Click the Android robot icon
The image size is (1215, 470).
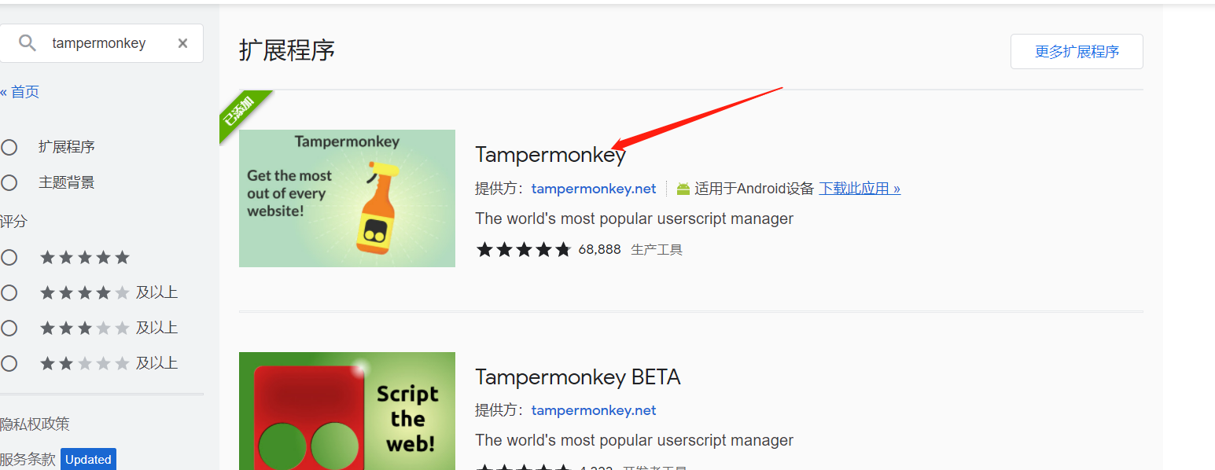[683, 189]
